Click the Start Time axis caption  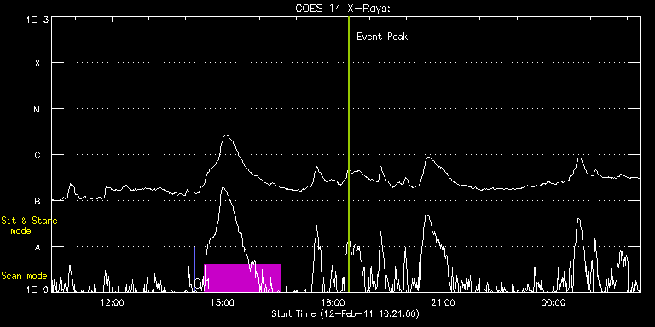345,313
